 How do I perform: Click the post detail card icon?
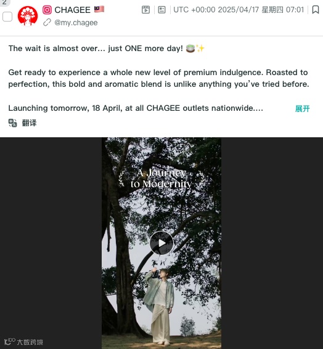[x=162, y=10]
